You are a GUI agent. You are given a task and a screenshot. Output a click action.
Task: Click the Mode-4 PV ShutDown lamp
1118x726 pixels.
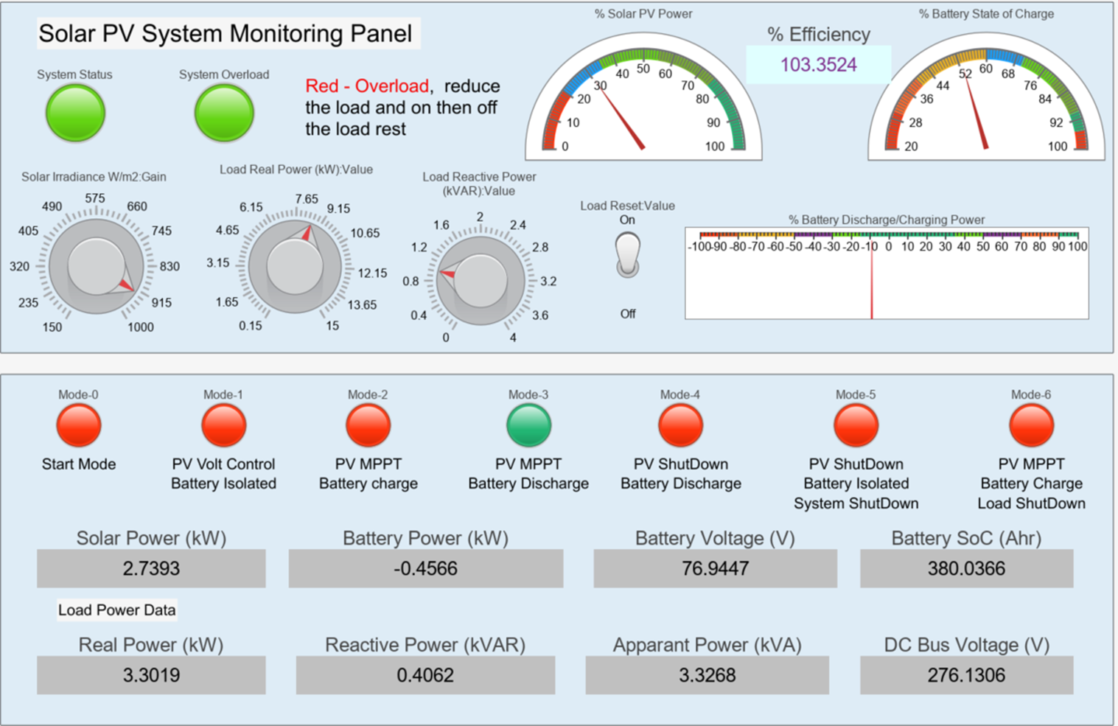pos(680,425)
